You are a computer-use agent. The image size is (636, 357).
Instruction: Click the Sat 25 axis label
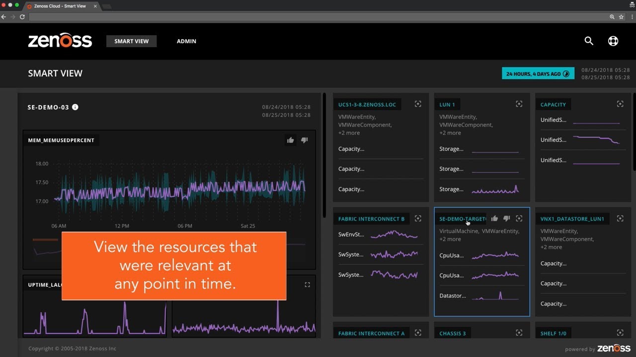(248, 226)
